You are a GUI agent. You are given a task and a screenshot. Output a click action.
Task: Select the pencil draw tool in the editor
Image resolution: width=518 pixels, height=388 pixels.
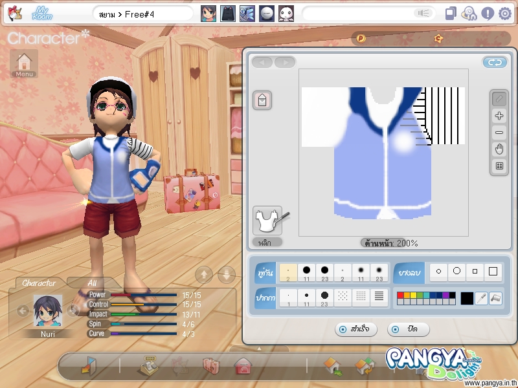pyautogui.click(x=499, y=99)
